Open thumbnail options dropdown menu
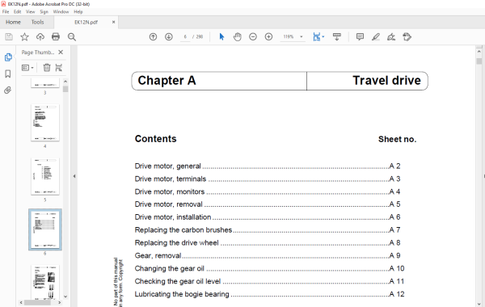This screenshot has height=307, width=485. pyautogui.click(x=27, y=67)
